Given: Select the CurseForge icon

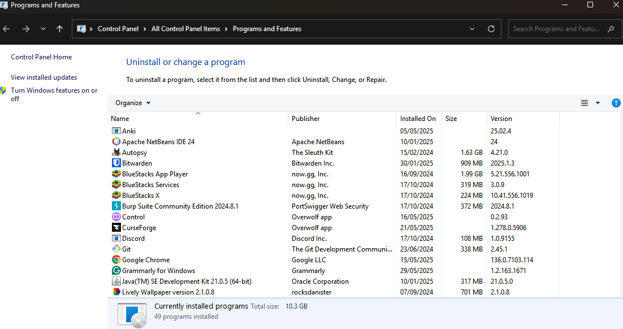Looking at the screenshot, I should point(116,227).
